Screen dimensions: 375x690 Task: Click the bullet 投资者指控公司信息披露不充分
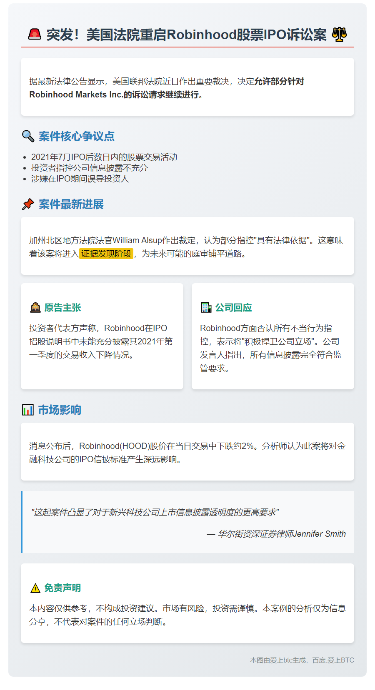click(90, 168)
